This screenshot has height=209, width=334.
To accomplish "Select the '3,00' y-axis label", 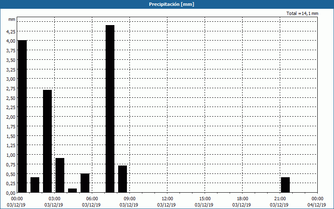I will [11, 79].
